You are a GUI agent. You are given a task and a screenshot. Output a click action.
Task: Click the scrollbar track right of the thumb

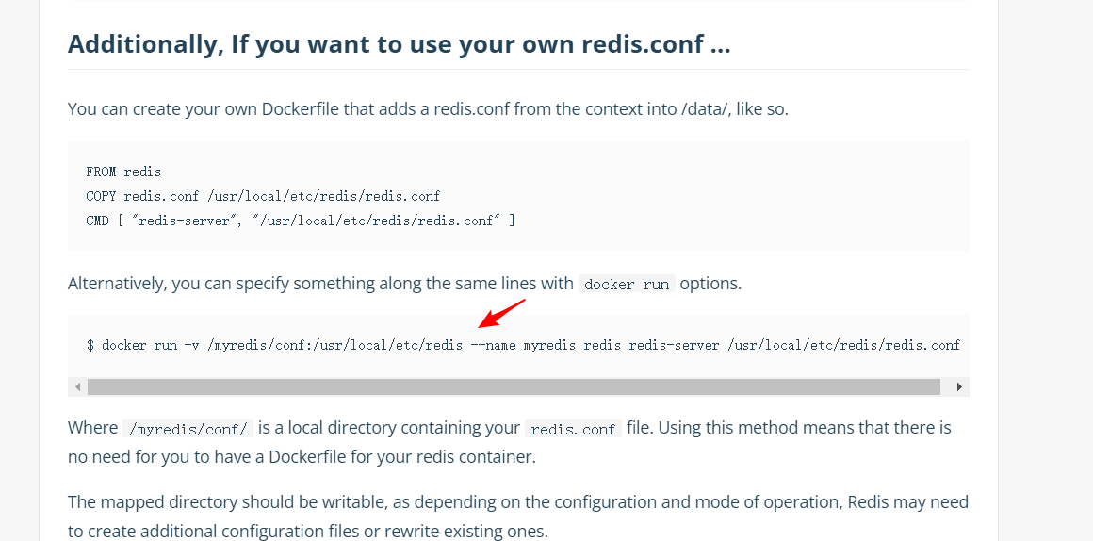pos(946,387)
